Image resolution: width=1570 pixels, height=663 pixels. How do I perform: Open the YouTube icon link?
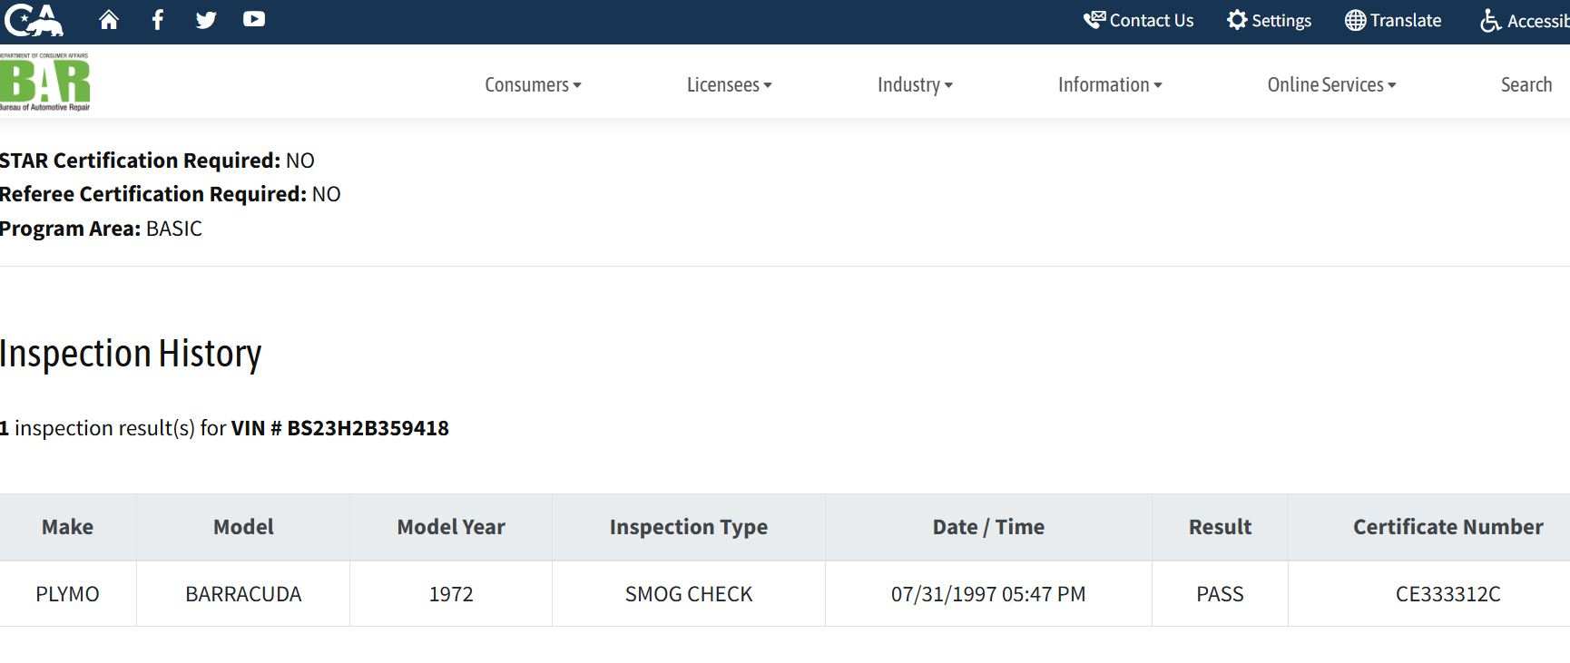[x=254, y=19]
